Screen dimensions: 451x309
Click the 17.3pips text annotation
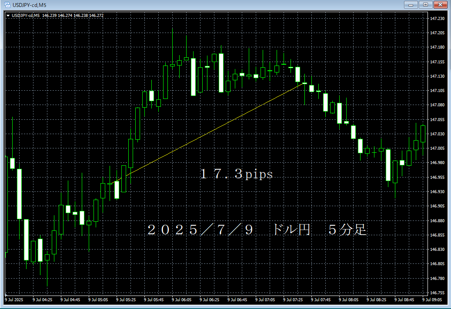pos(237,174)
